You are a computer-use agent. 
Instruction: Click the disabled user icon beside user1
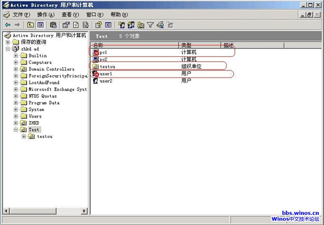(95, 73)
